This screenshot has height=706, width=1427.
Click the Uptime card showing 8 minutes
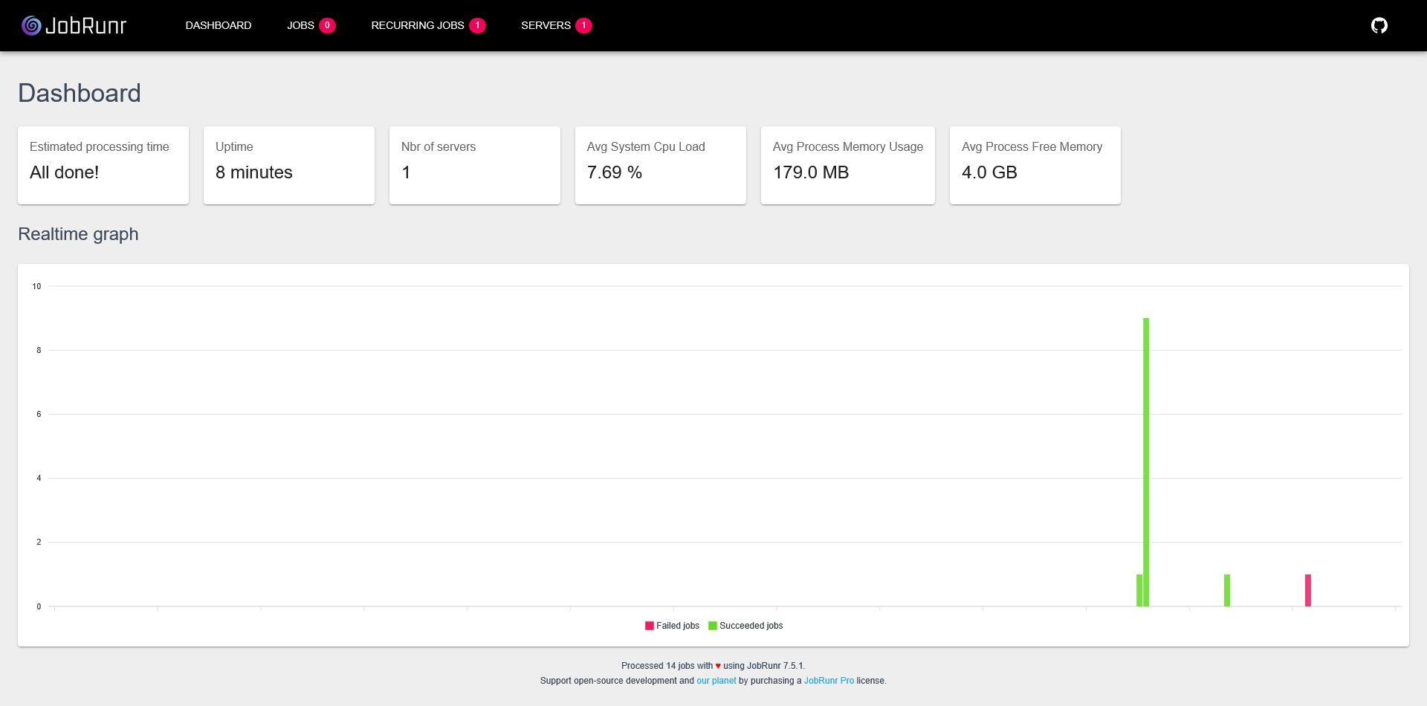[289, 165]
